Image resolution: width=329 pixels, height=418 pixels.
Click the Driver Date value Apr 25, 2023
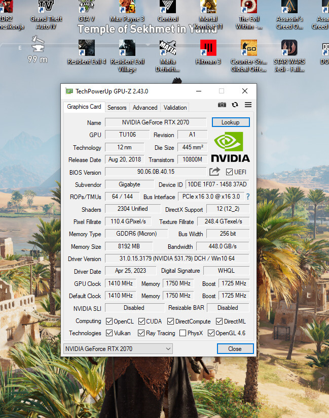(130, 271)
